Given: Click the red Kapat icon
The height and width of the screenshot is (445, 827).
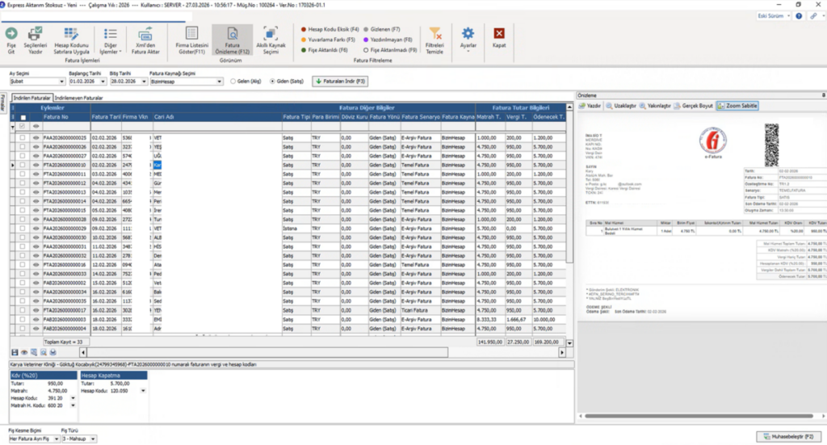Looking at the screenshot, I should [499, 34].
